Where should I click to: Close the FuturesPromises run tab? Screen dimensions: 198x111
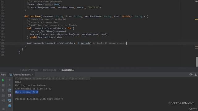pyautogui.click(x=32, y=75)
